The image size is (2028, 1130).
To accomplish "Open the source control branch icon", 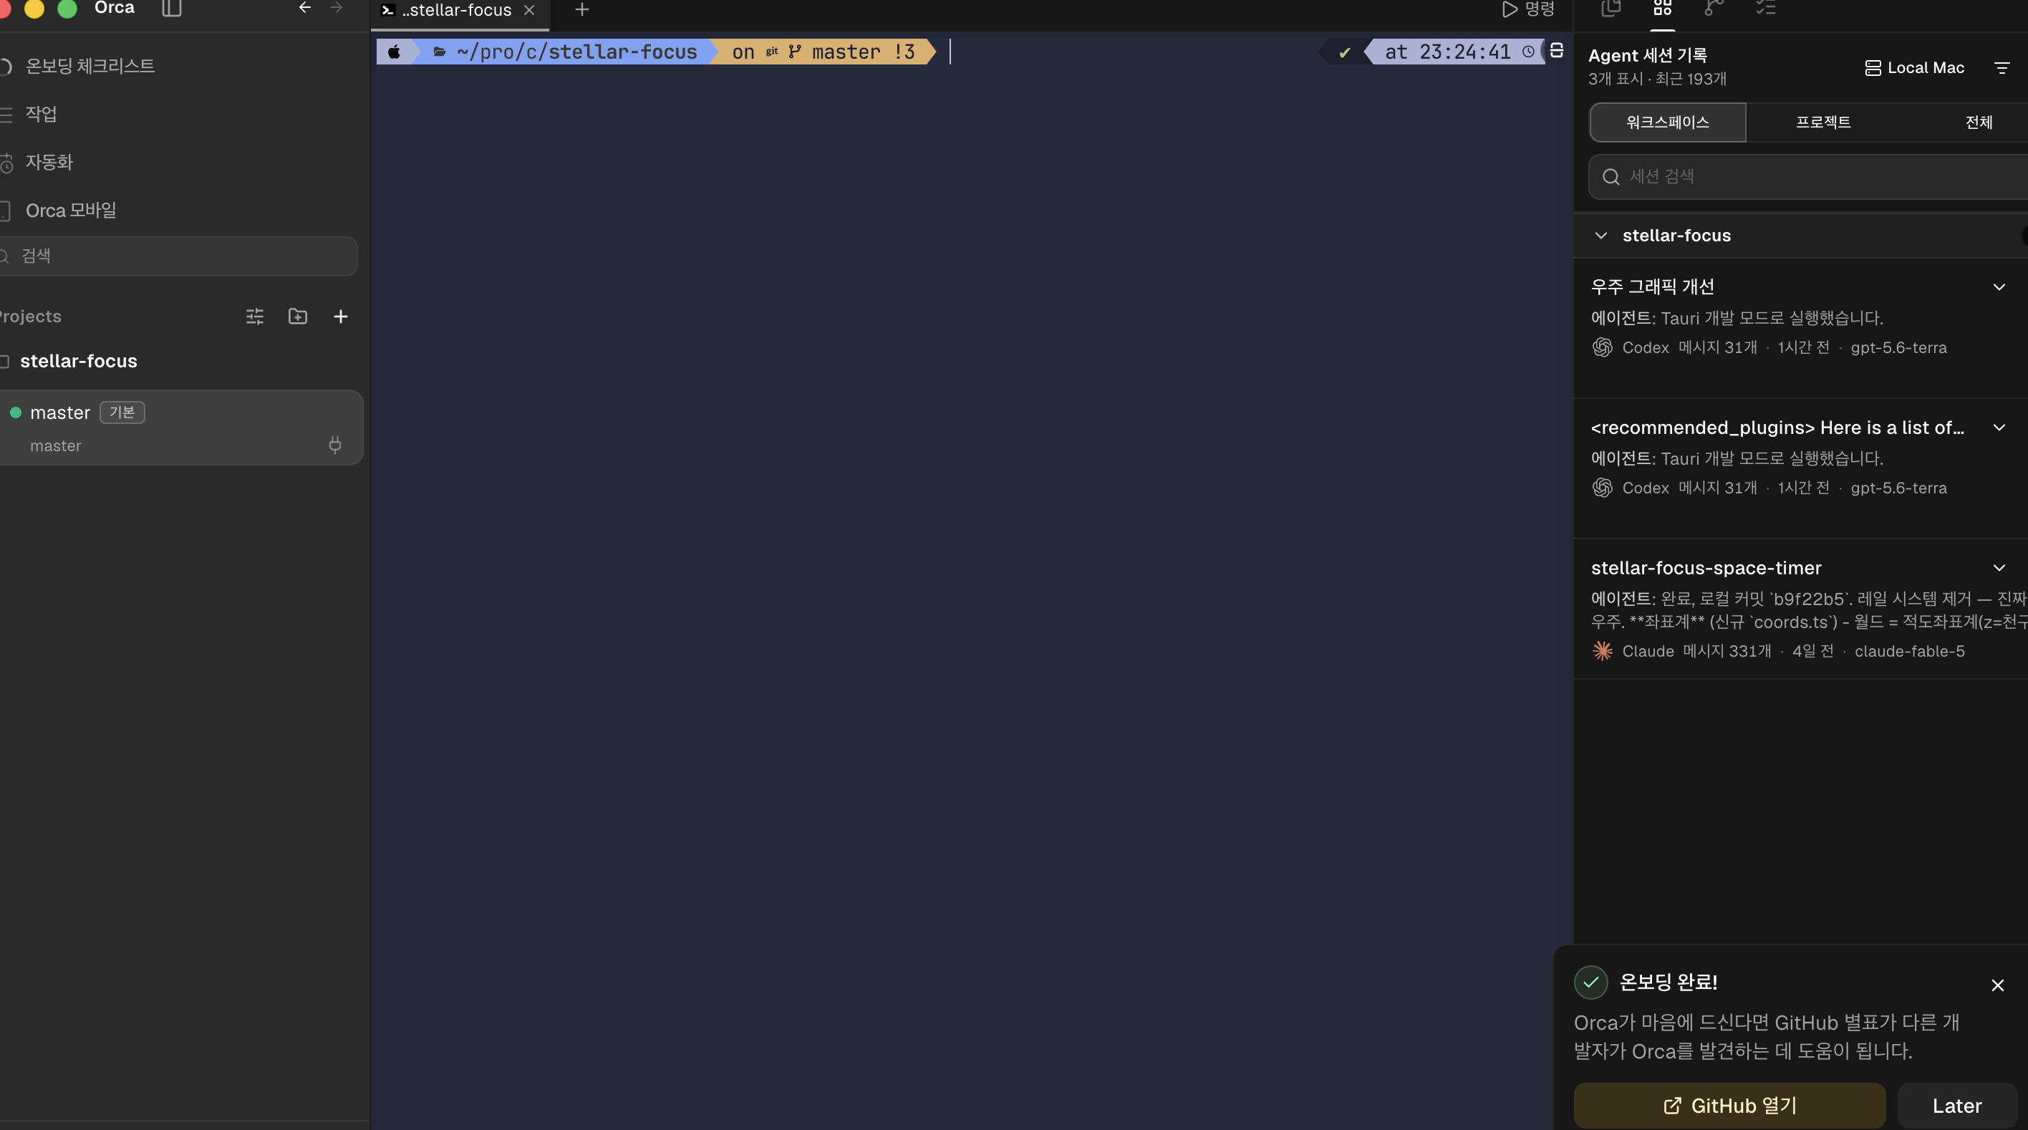I will (1714, 9).
